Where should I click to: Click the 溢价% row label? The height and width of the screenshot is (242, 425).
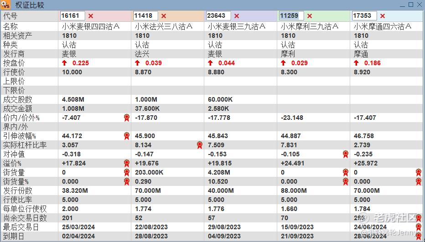(12, 163)
